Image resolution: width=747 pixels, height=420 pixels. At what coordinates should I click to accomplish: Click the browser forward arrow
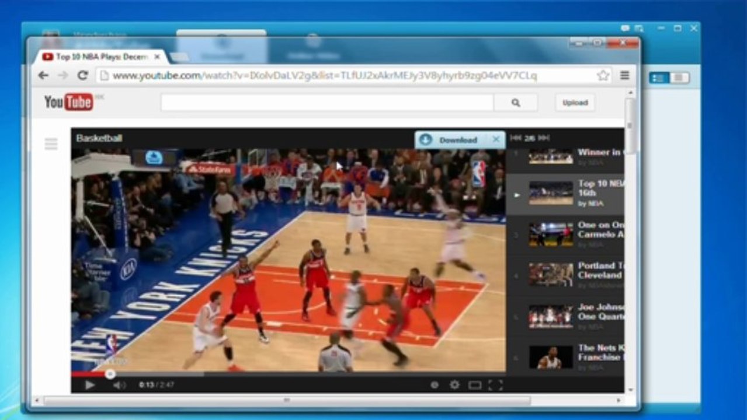coord(63,75)
